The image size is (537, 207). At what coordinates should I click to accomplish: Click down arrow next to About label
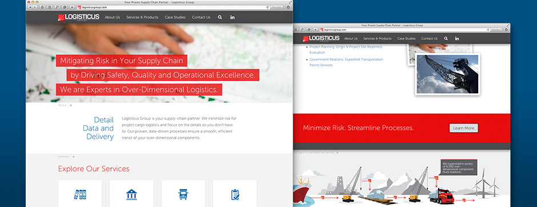coord(71,105)
